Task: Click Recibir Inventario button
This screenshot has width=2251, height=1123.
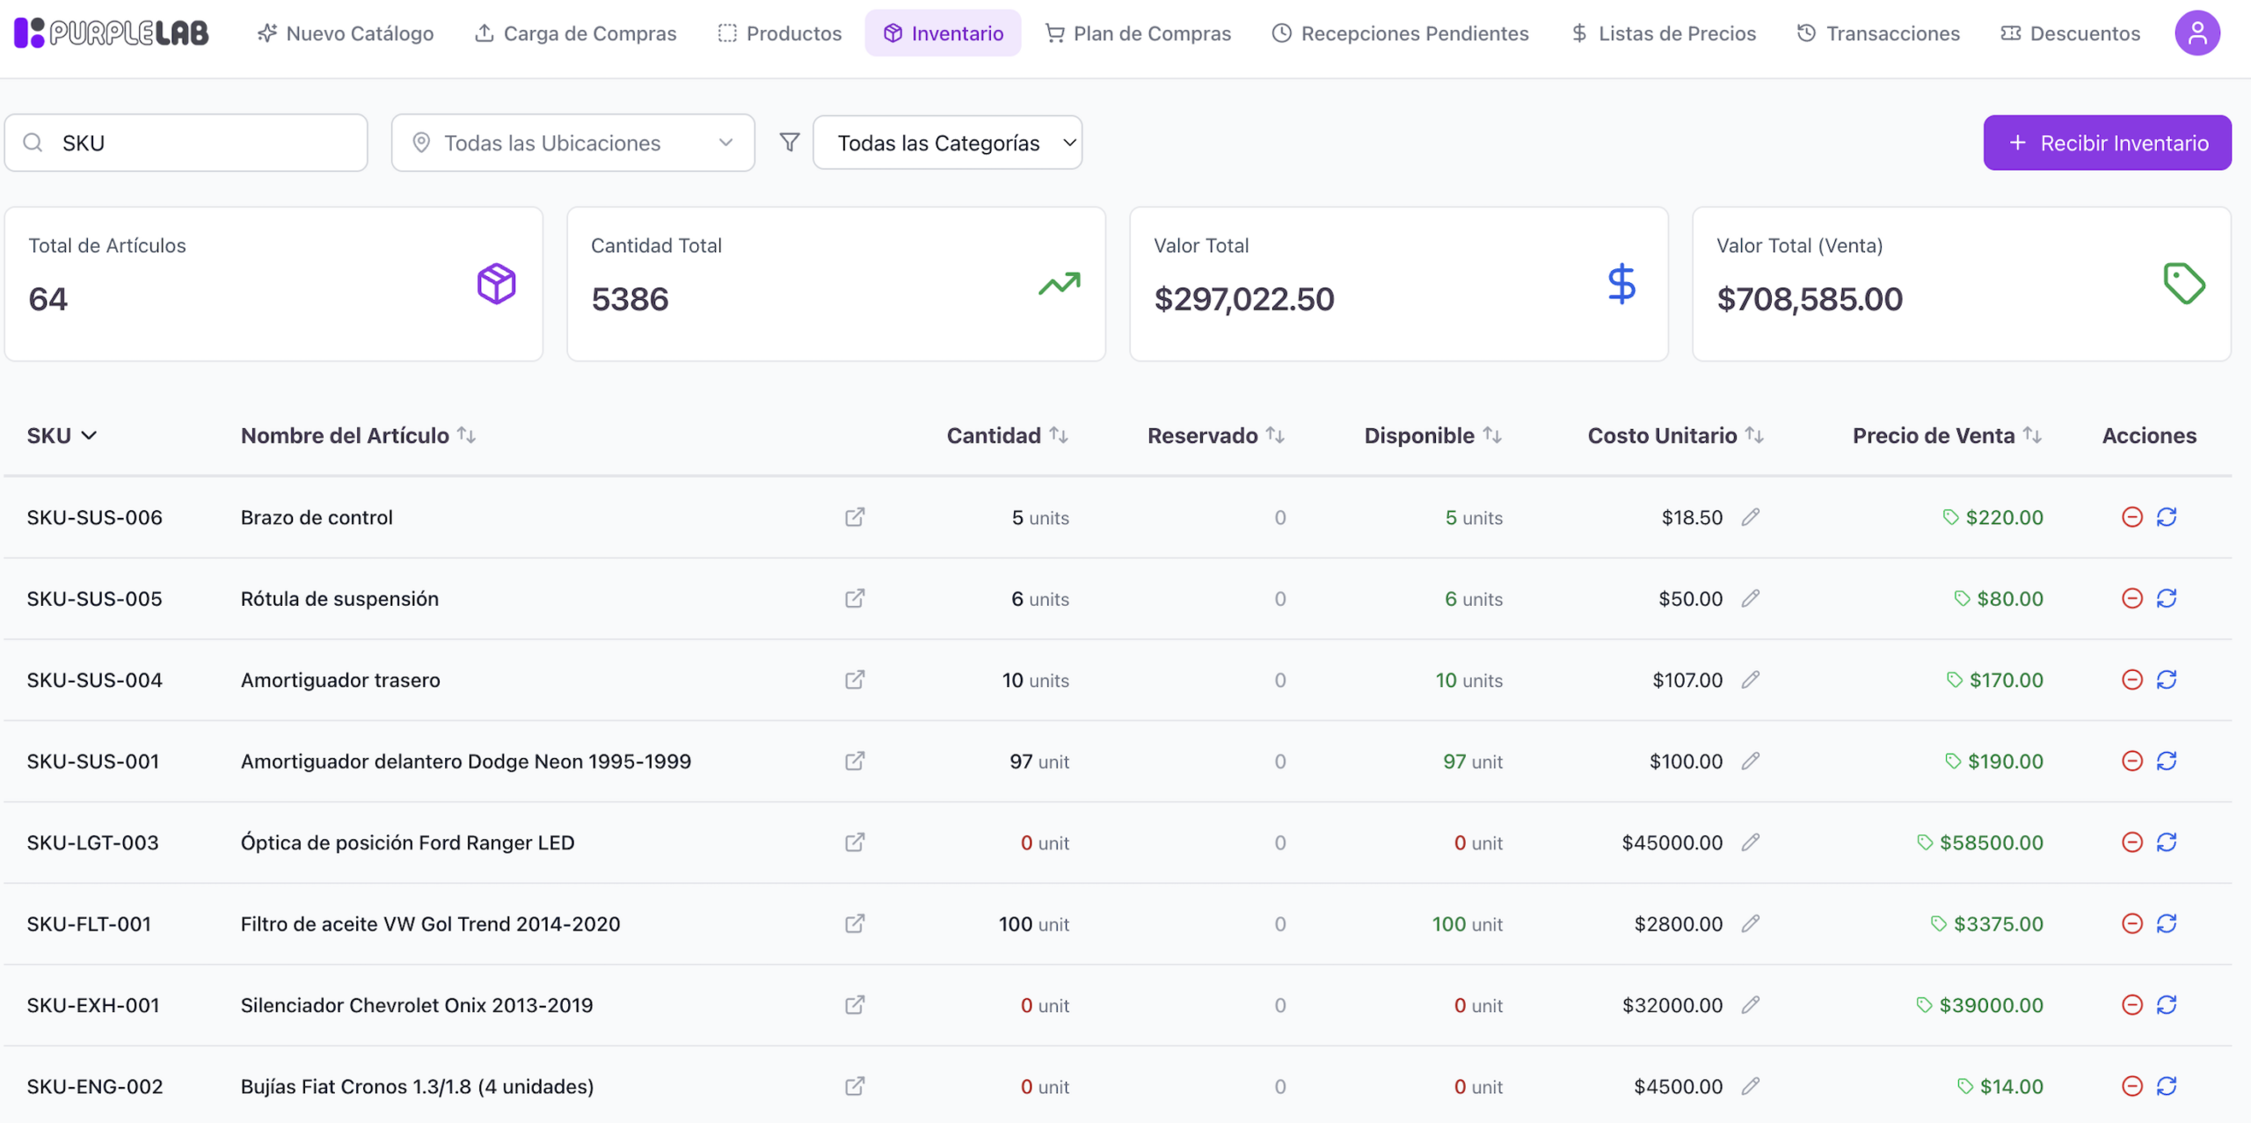Action: click(x=2107, y=142)
